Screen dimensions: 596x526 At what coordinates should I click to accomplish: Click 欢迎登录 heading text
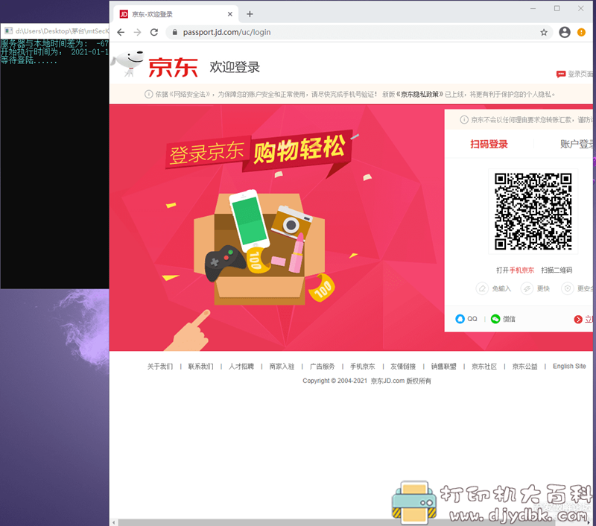pyautogui.click(x=235, y=67)
